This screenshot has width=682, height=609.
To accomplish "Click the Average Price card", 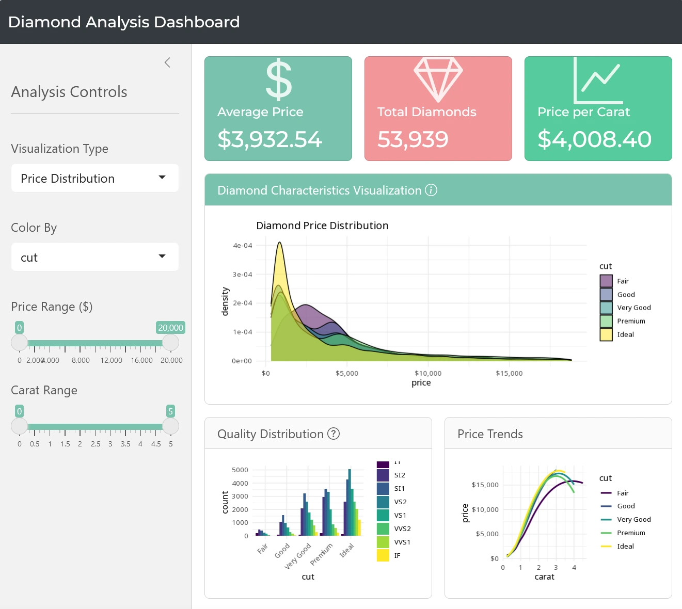I will pos(278,108).
